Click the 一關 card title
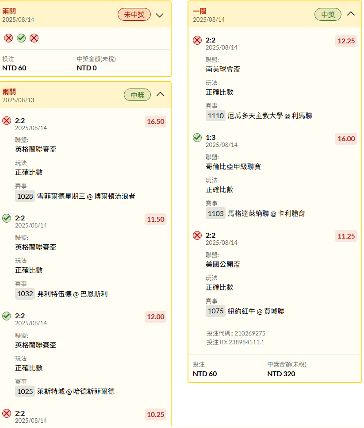This screenshot has width=364, height=428. (199, 11)
